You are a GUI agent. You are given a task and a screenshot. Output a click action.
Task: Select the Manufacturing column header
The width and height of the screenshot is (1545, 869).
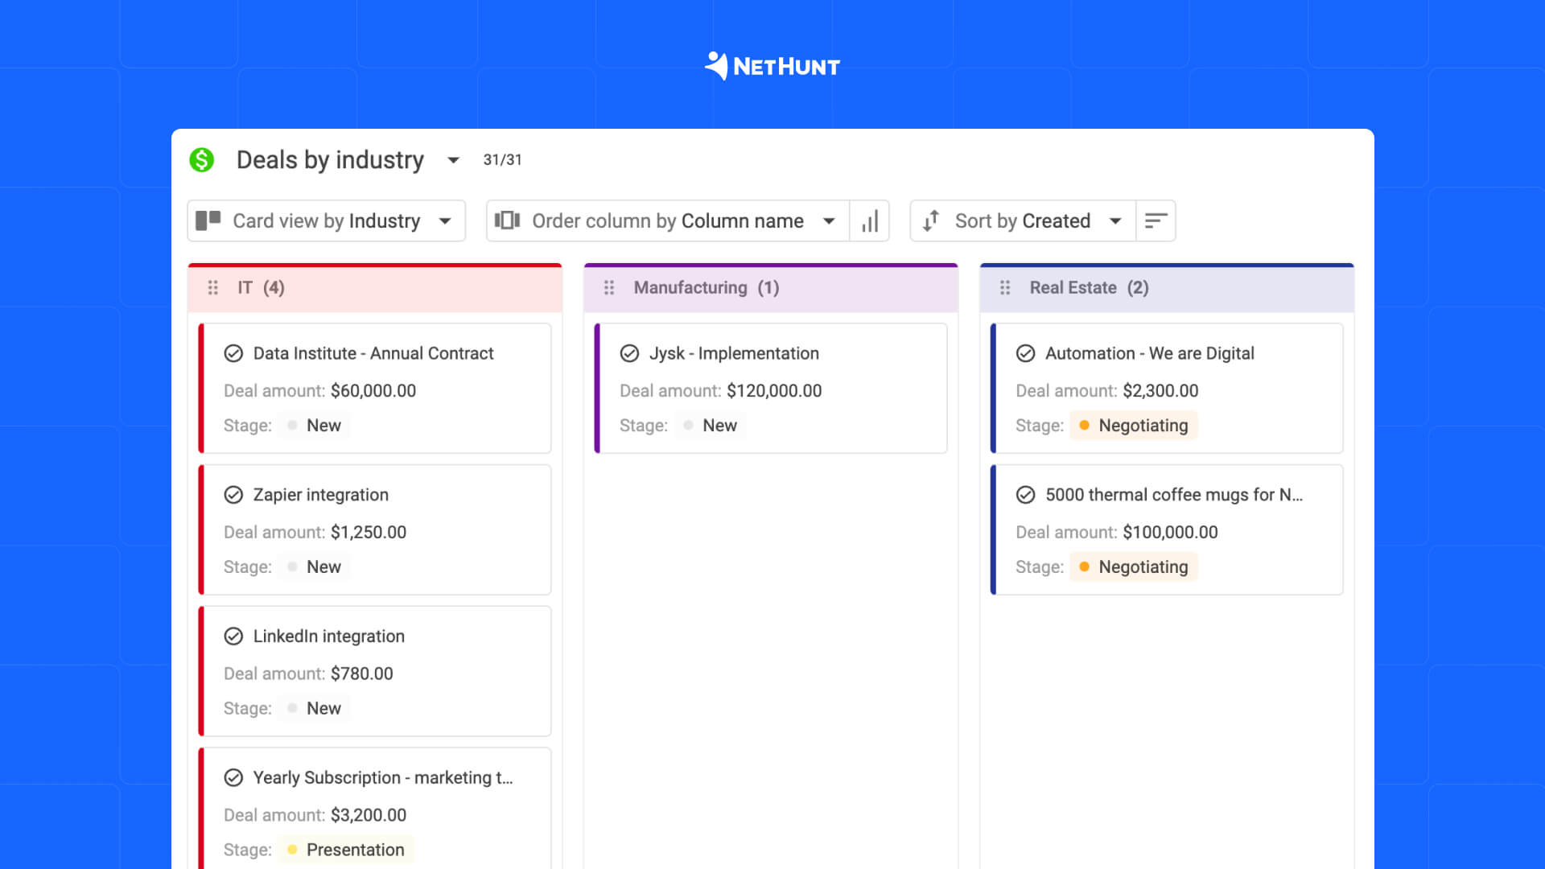coord(706,287)
